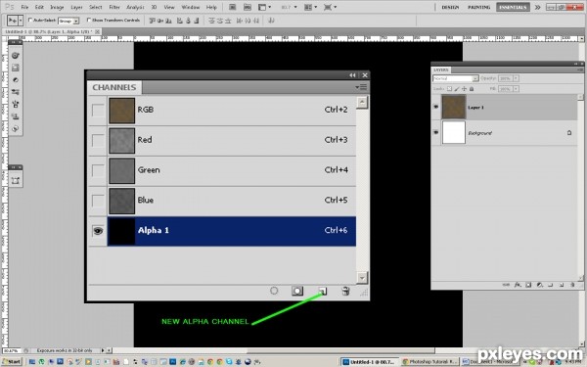Enable Auto-Select checkbox

point(30,21)
